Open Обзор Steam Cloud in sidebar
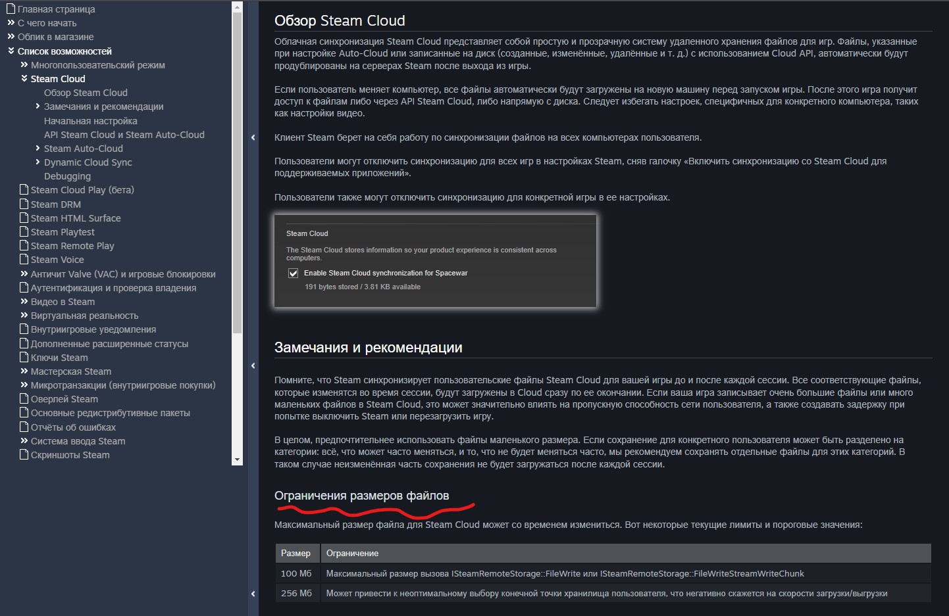The image size is (949, 616). [86, 93]
